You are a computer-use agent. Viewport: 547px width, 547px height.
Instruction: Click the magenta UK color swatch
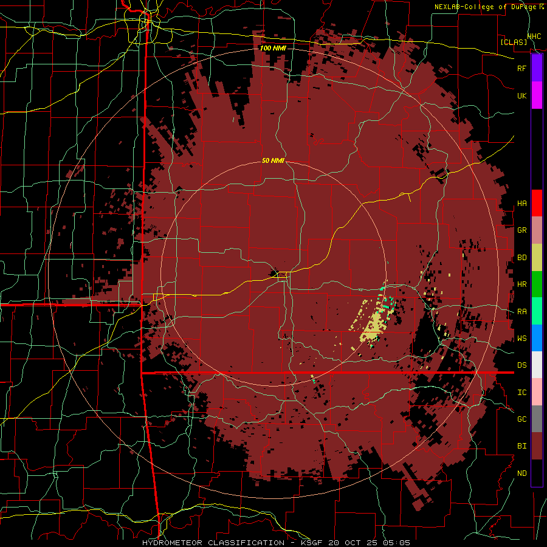(537, 95)
